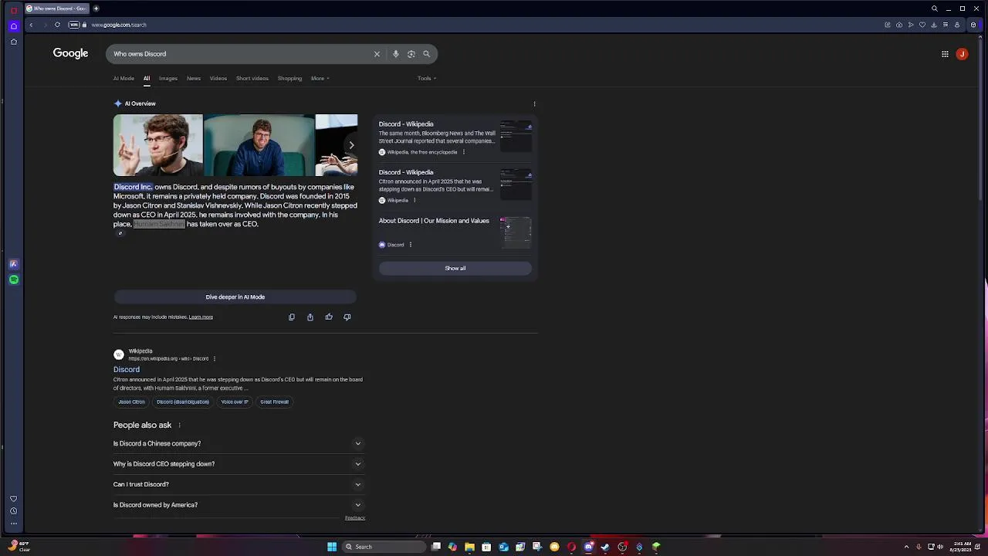Open the browser search tabs magnifier

934,8
